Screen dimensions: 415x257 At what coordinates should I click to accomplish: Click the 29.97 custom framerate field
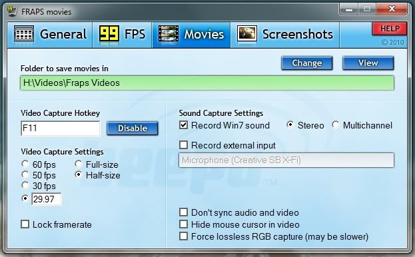click(47, 199)
